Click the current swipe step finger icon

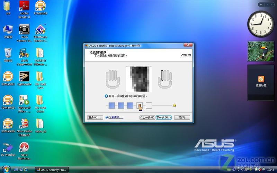pos(140,107)
